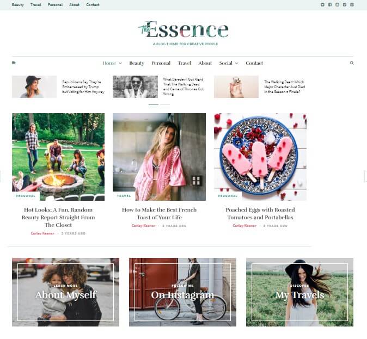367x339 pixels.
Task: Click the Carley Keener author under French Toast
Action: coord(143,226)
